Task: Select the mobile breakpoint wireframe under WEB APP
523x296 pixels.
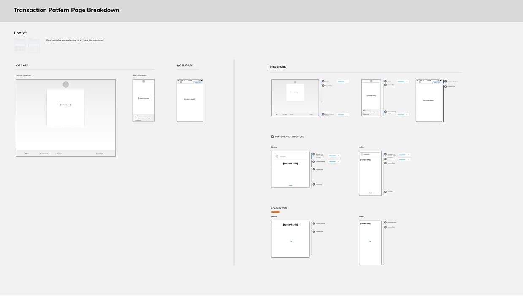Action: (144, 101)
